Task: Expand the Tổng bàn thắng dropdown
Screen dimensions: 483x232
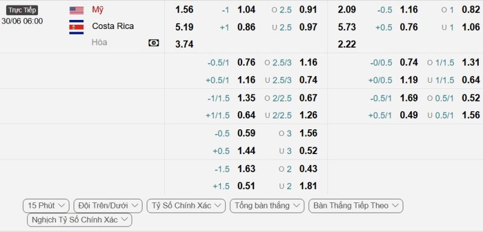Action: pyautogui.click(x=267, y=205)
